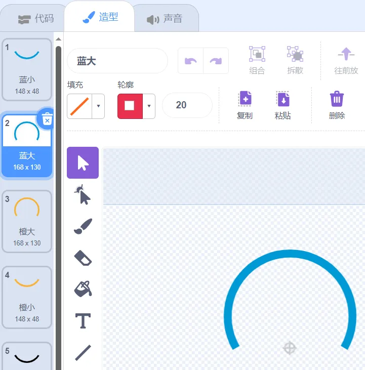
Task: Click the costume list scrollbar track
Action: coord(59,208)
